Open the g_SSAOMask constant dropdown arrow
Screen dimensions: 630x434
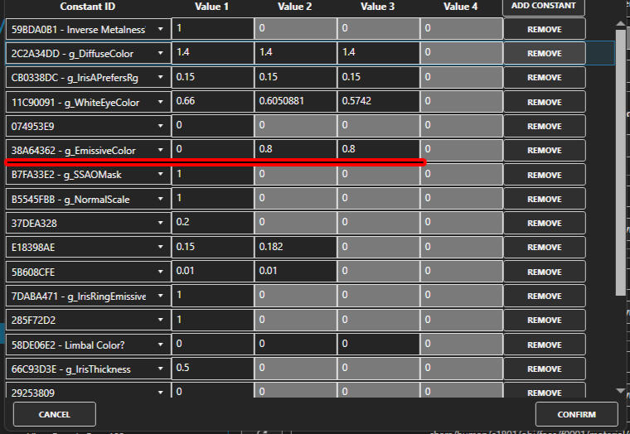161,175
